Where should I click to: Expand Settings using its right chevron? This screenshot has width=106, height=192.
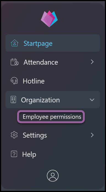point(92,135)
